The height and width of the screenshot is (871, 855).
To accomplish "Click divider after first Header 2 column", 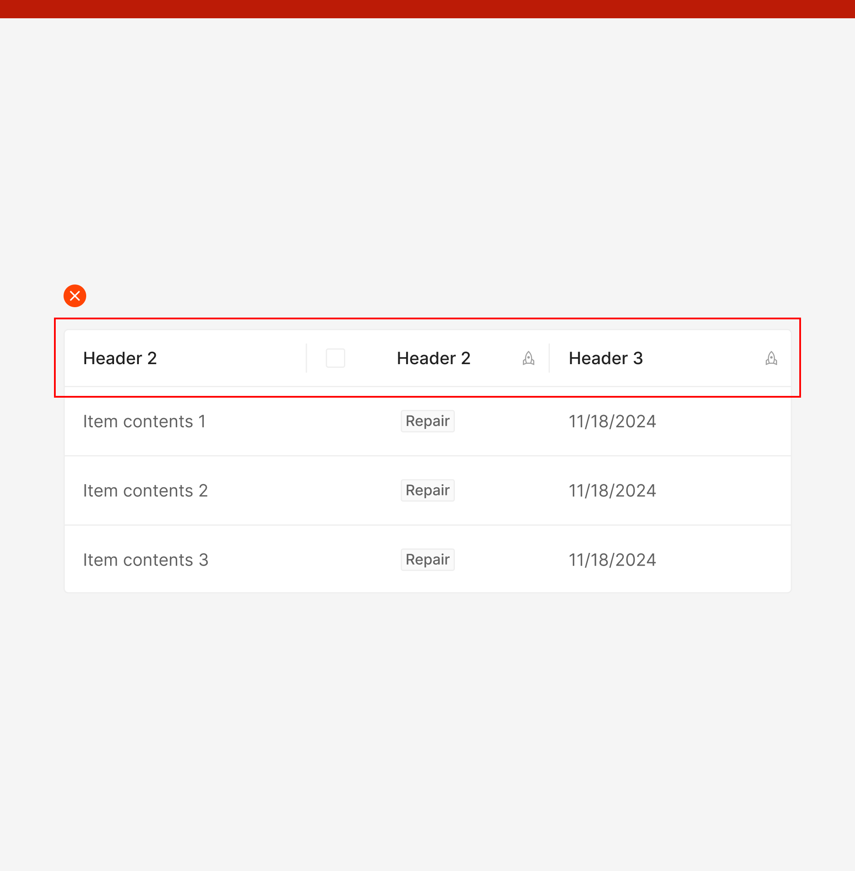I will tap(306, 358).
